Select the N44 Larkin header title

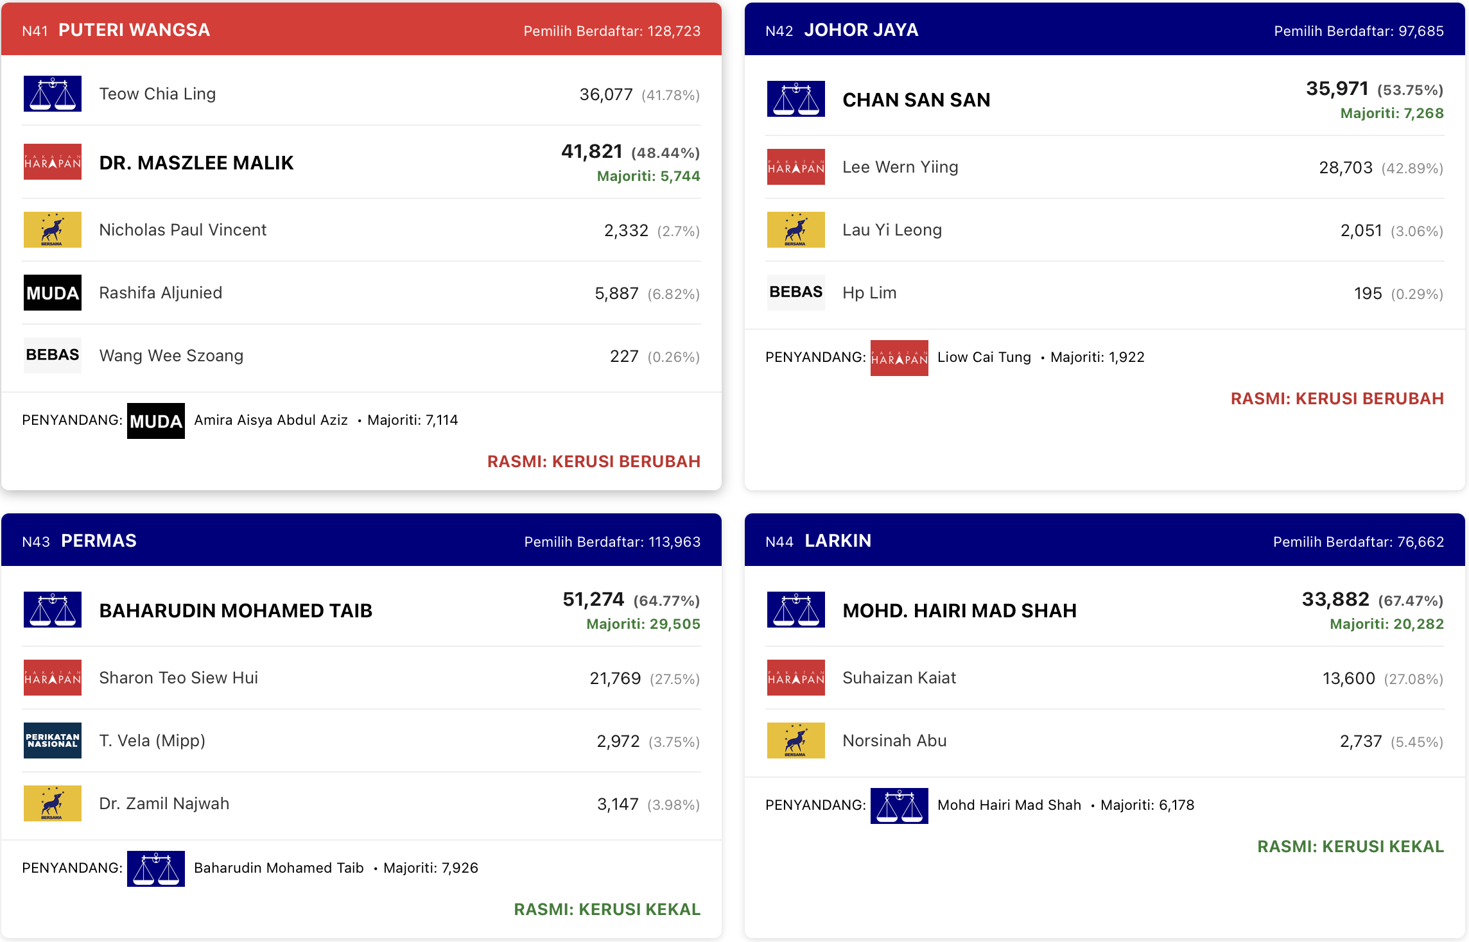click(838, 541)
